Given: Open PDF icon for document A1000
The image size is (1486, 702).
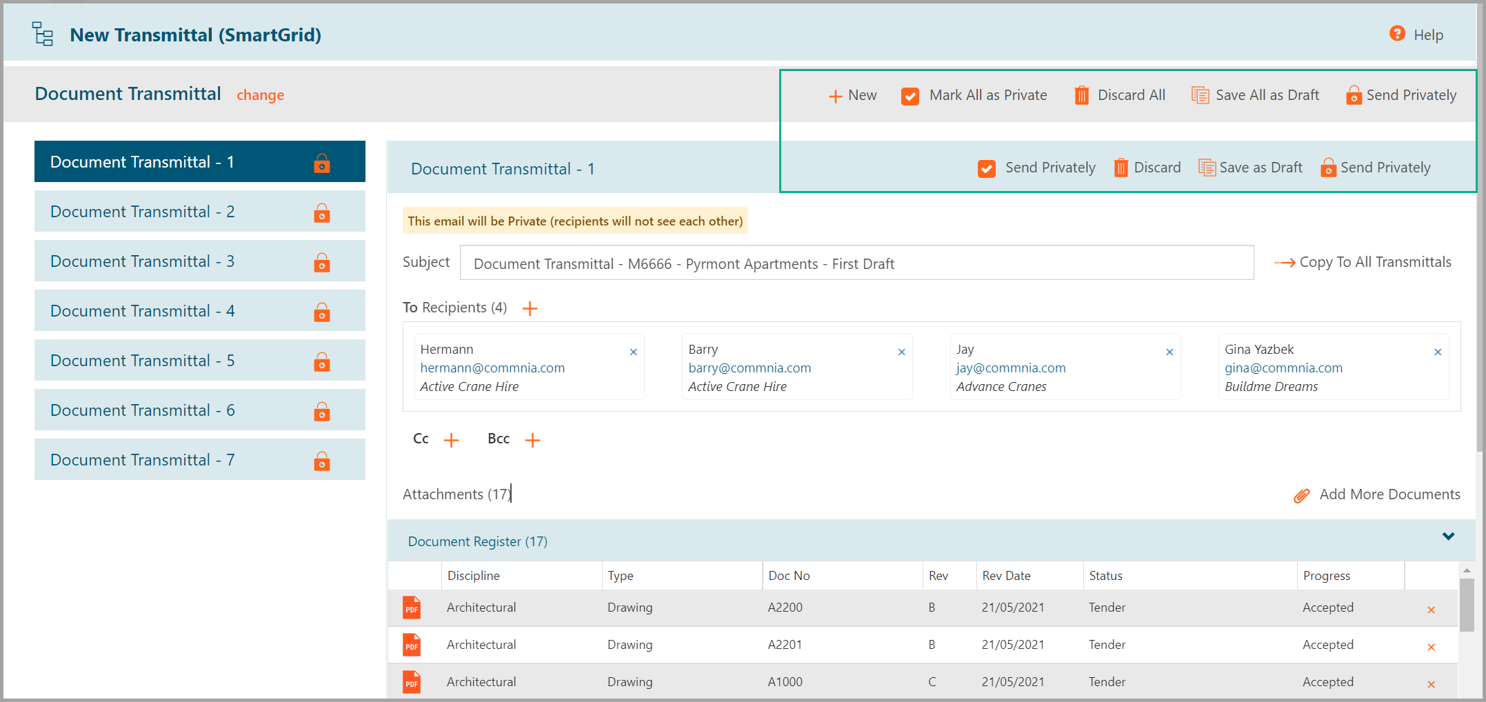Looking at the screenshot, I should point(412,682).
